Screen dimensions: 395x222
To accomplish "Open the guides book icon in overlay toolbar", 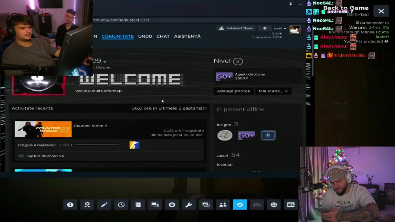I will (138, 205).
